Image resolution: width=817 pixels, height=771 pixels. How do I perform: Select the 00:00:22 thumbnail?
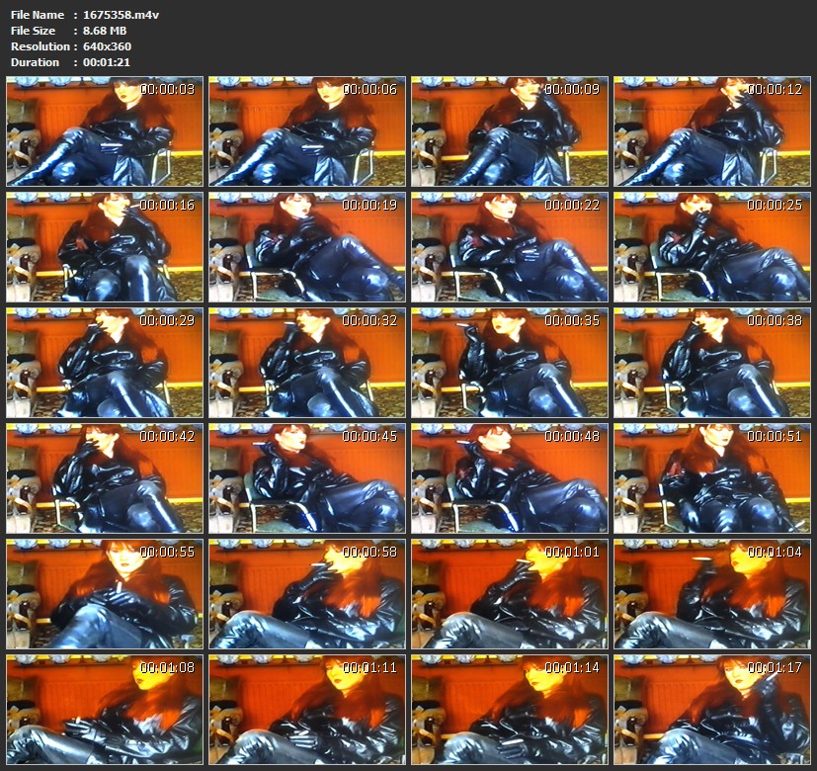[x=510, y=247]
